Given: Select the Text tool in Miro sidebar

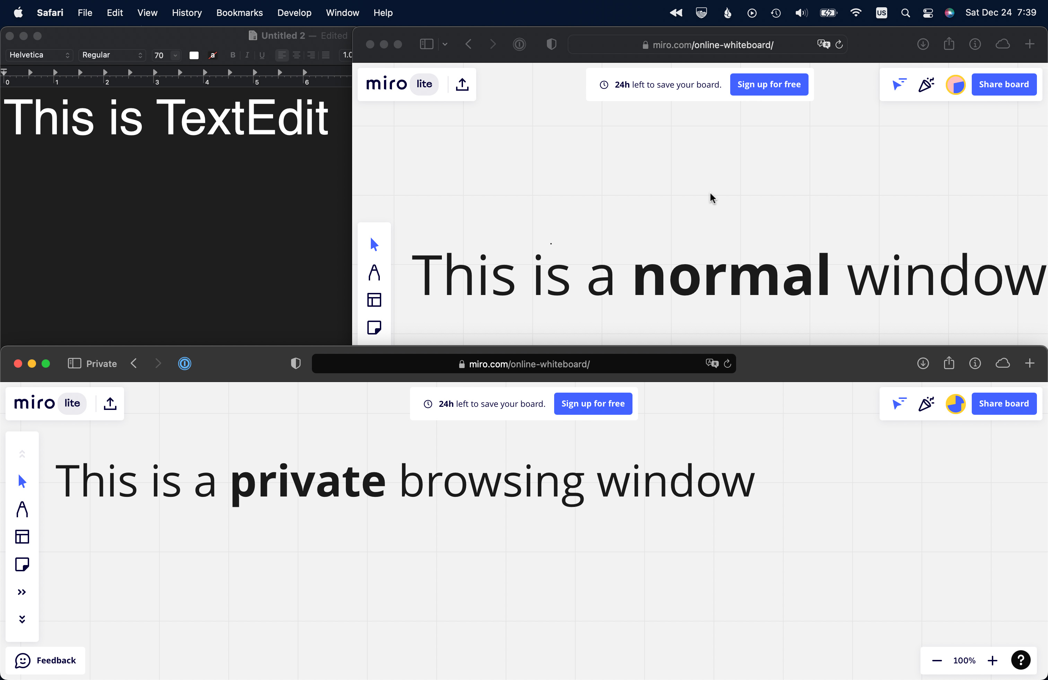Looking at the screenshot, I should (22, 510).
